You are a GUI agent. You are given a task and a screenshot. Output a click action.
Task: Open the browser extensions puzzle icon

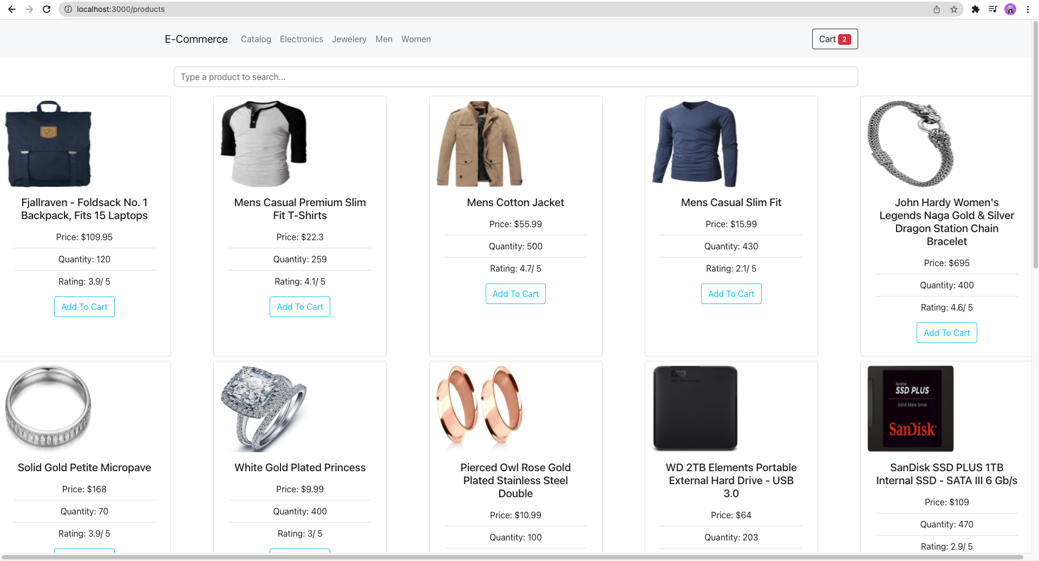(976, 9)
